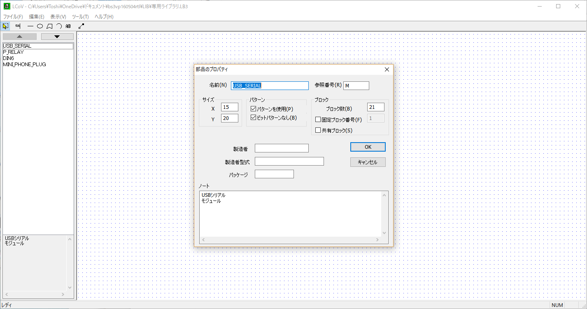Screen dimensions: 587x309
Task: Click the down arrow on the notes scrollbar
Action: (x=384, y=232)
